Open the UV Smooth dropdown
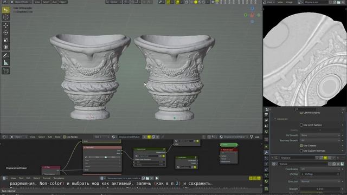The height and width of the screenshot is (195, 347). pos(320,135)
